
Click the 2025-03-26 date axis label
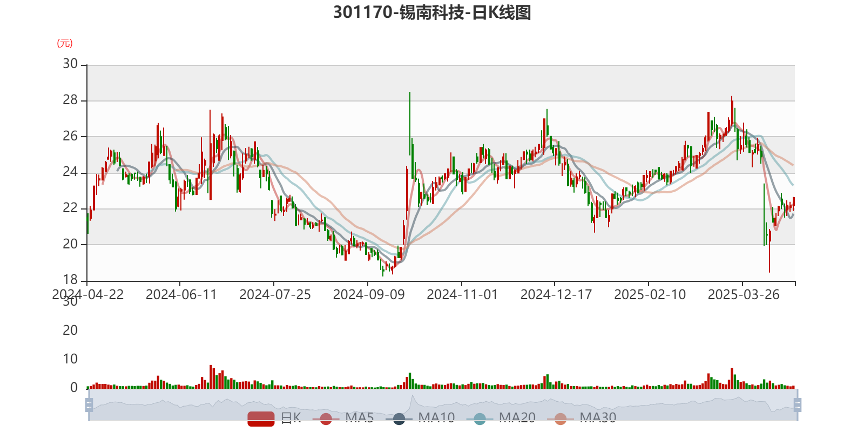pos(744,295)
